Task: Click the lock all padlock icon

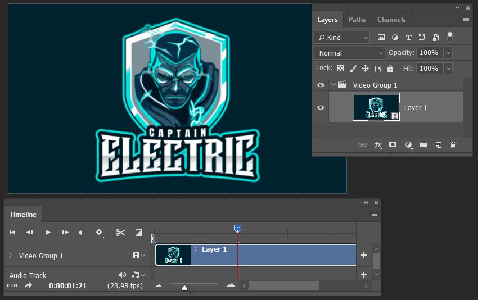Action: click(390, 69)
